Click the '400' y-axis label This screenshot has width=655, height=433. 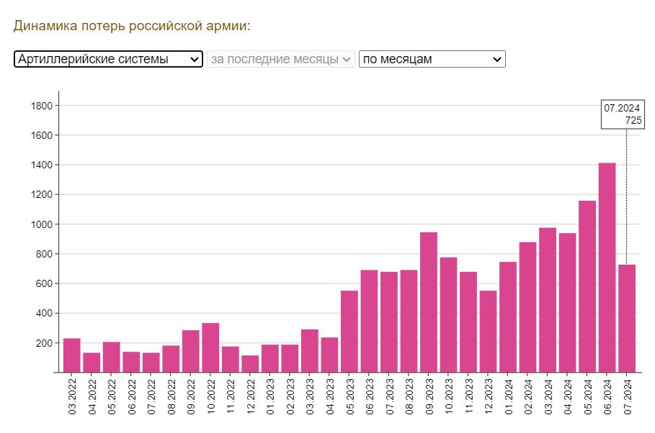tap(44, 314)
